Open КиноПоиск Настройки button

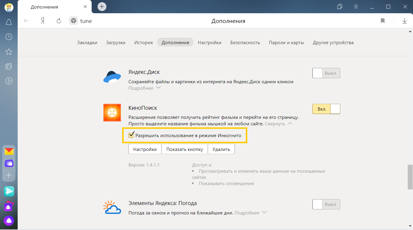pos(145,149)
